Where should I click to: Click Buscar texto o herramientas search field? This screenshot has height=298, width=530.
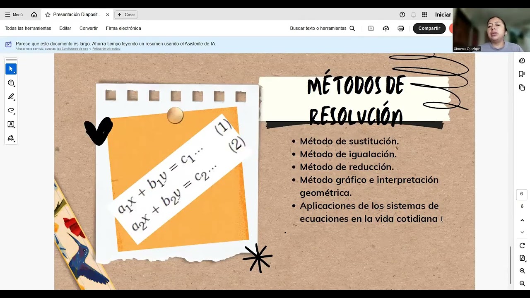point(322,28)
